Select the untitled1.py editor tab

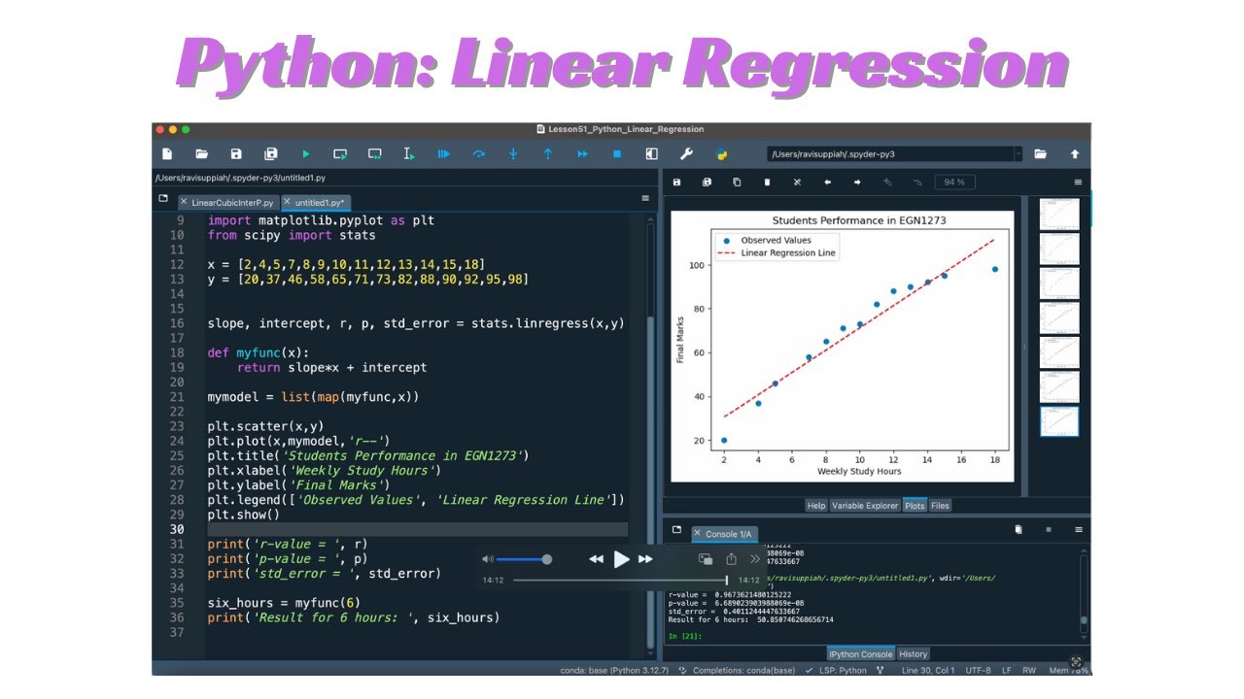tap(320, 202)
